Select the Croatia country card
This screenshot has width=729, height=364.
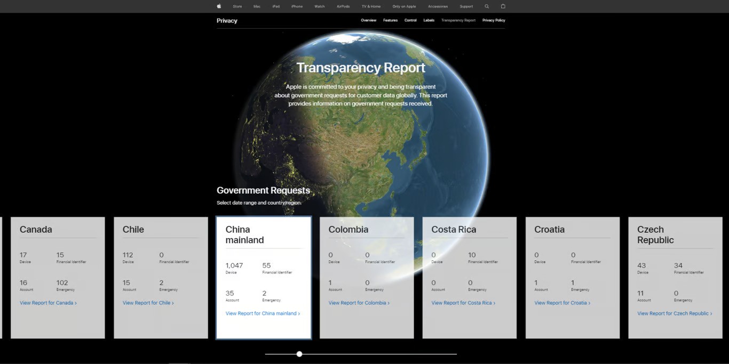click(x=573, y=278)
